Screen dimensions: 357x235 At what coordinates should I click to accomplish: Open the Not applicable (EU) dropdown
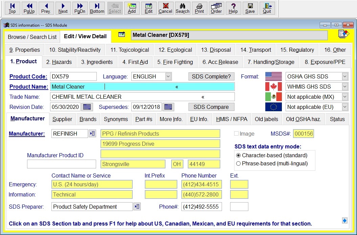coord(345,107)
